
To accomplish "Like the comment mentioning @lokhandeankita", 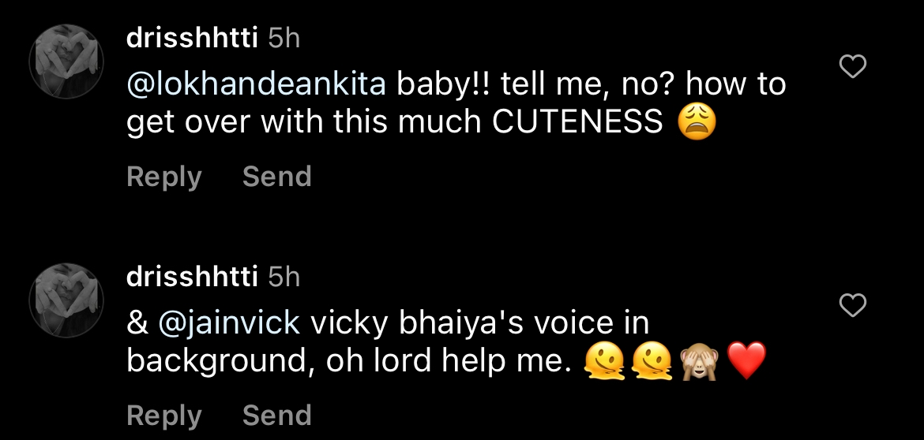I will (x=852, y=68).
